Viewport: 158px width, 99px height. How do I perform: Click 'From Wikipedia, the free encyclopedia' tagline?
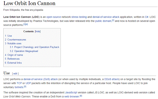coord(23,10)
